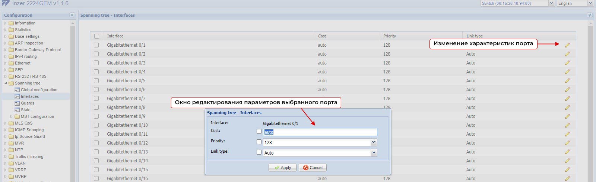Viewport: 596px width, 182px height.
Task: Click the VLAN folder icon
Action: click(x=11, y=163)
